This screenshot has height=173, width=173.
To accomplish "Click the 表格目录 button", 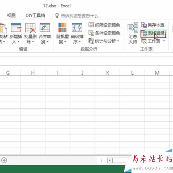I will [153, 33].
